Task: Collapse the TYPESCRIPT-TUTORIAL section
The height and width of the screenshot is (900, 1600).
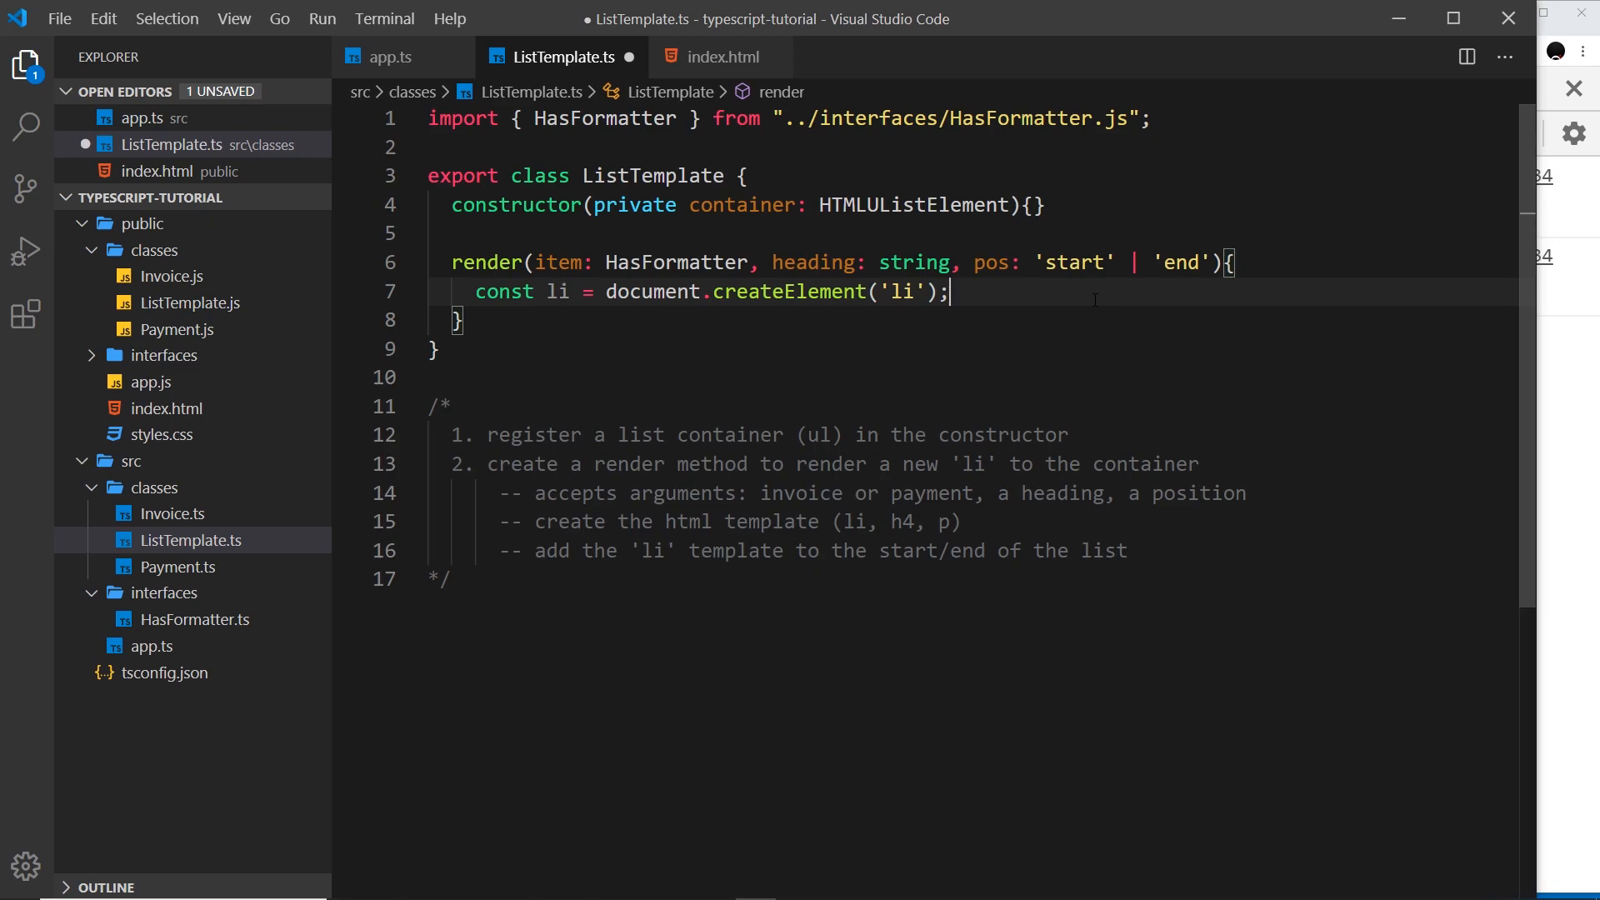Action: 67,197
